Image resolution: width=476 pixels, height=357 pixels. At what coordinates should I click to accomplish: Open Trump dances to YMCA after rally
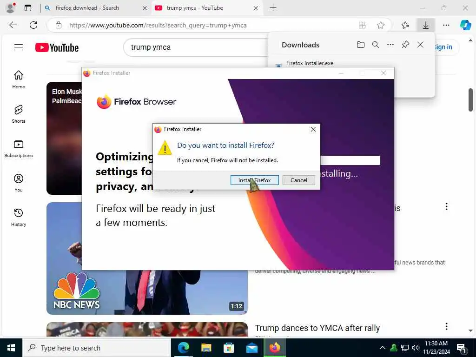pos(317,328)
